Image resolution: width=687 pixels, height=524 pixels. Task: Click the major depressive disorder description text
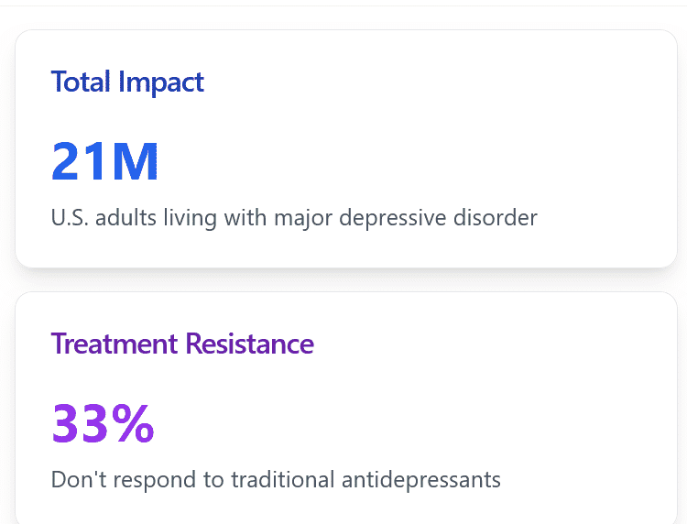(294, 218)
